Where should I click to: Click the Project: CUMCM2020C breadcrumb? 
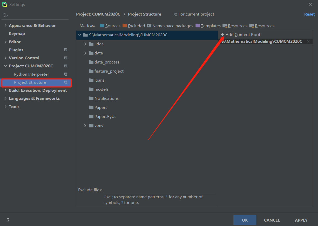(98, 14)
